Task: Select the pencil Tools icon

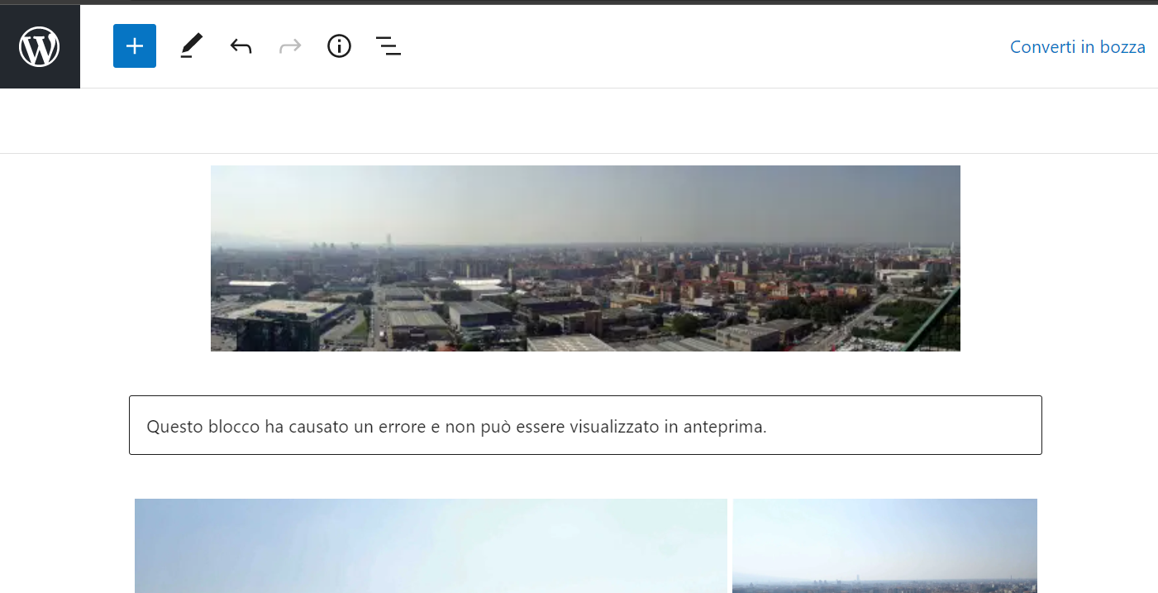Action: tap(191, 46)
